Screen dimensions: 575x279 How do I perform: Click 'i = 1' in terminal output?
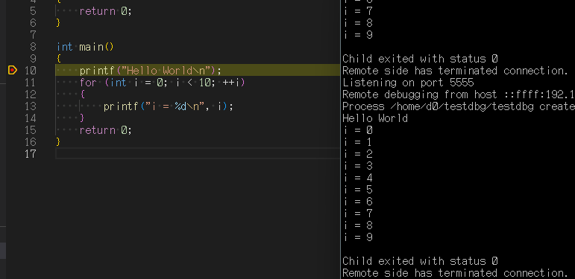(358, 142)
